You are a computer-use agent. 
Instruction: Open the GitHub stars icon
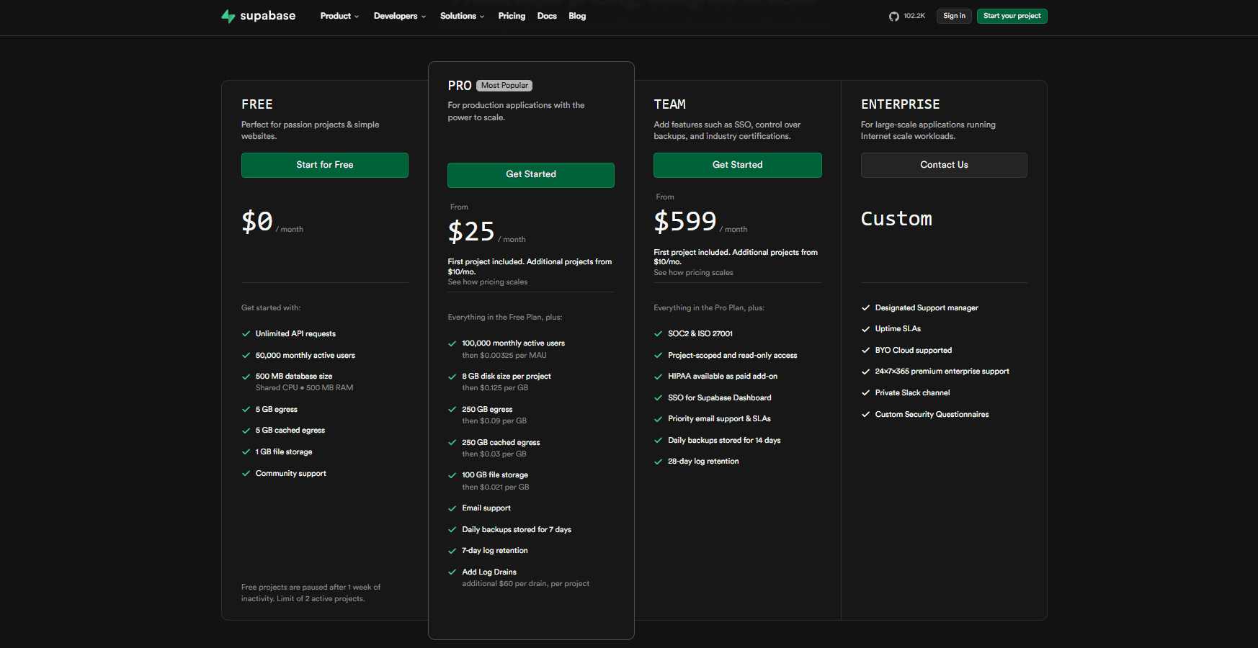(x=893, y=16)
